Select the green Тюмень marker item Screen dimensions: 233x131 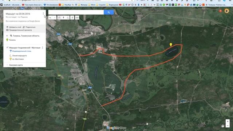coord(11,40)
